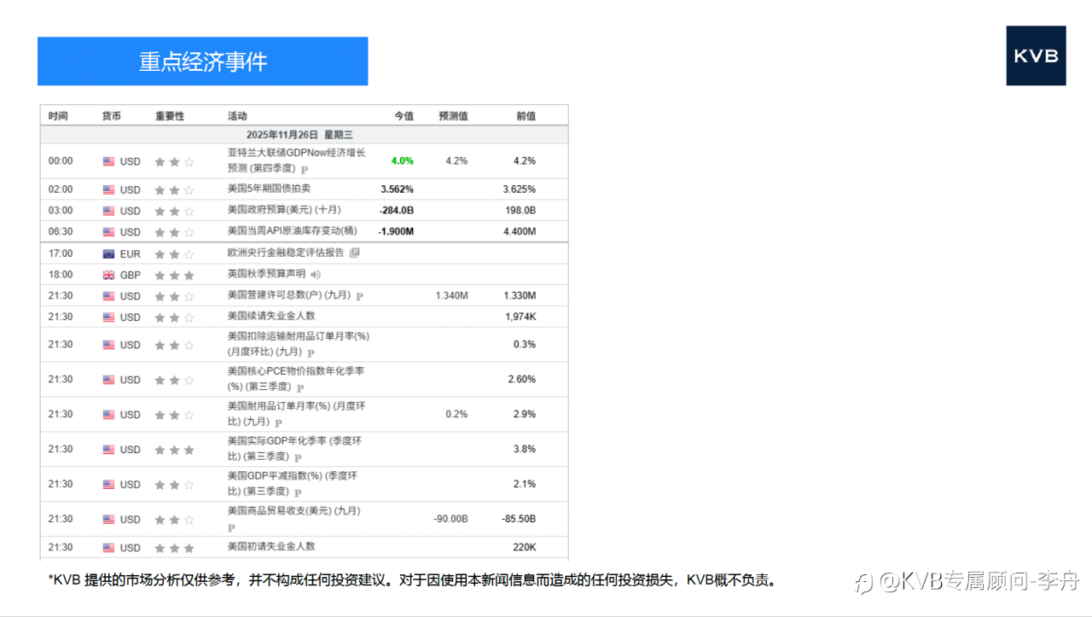Click the stars for 美国实际GDP年化季率
Screen dimensions: 1092x617
tap(174, 450)
